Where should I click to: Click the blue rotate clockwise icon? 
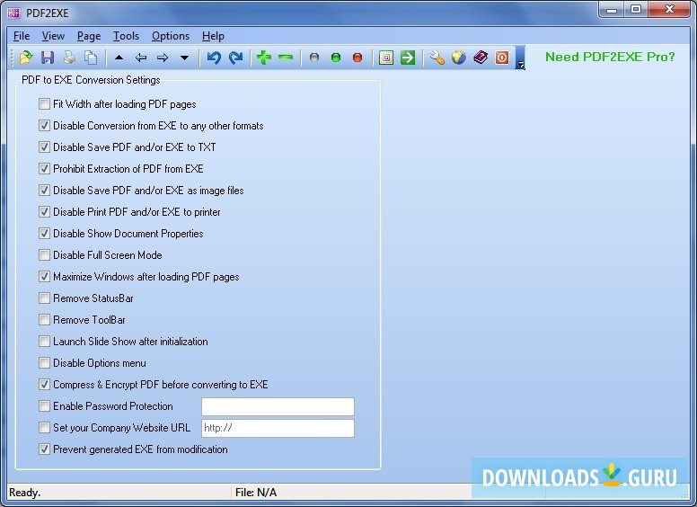pos(235,58)
